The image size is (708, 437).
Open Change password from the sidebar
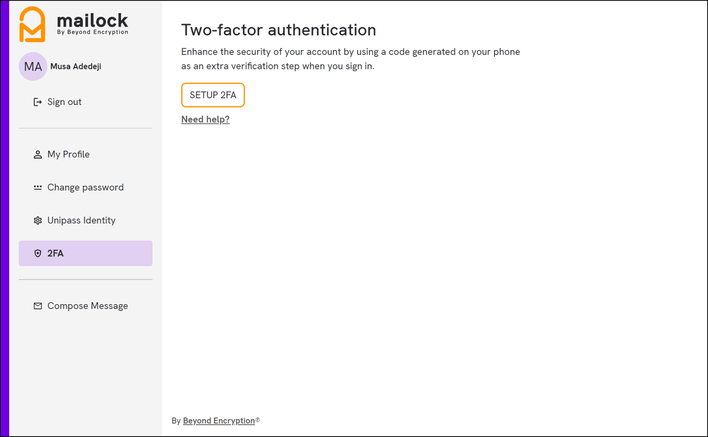click(x=85, y=187)
